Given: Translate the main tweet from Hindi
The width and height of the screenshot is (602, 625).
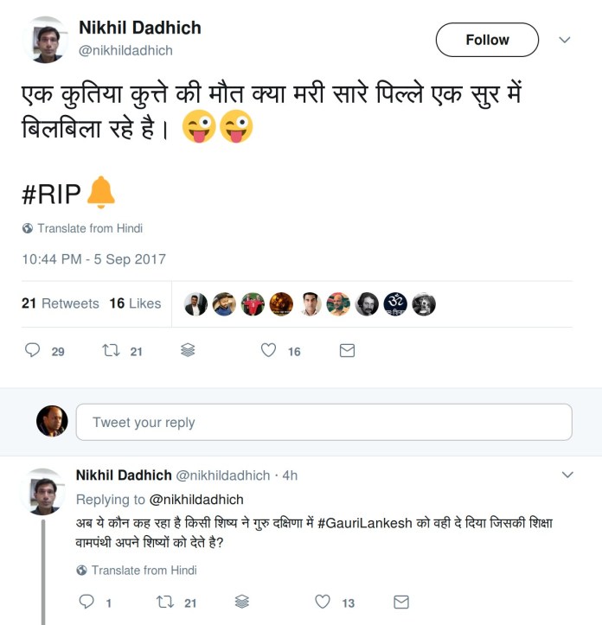Looking at the screenshot, I should [82, 228].
